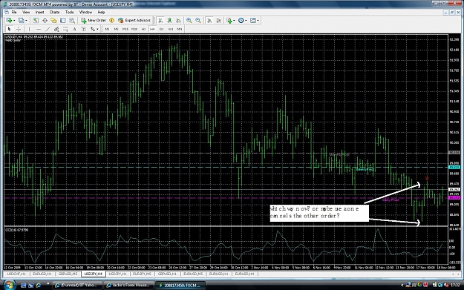Draw a vertical line tool
The width and height of the screenshot is (464, 290).
click(x=29, y=29)
